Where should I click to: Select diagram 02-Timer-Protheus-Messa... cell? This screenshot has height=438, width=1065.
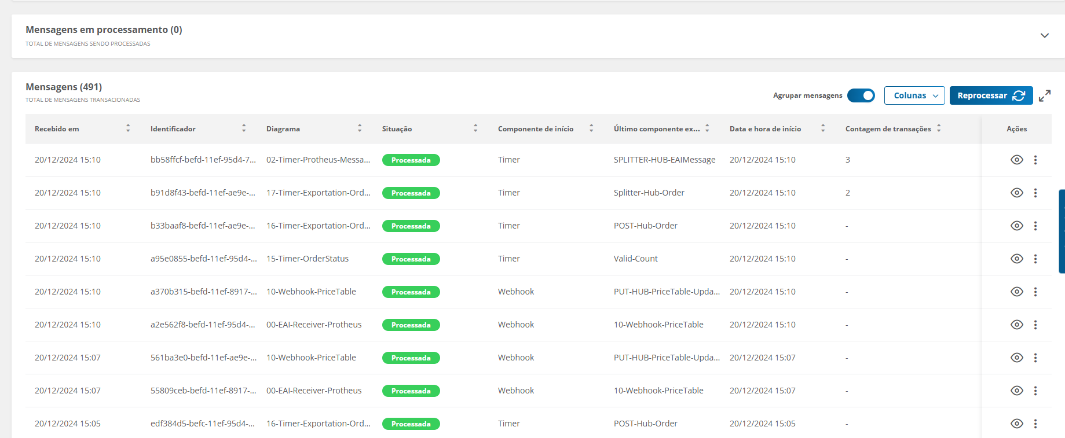[x=318, y=160]
